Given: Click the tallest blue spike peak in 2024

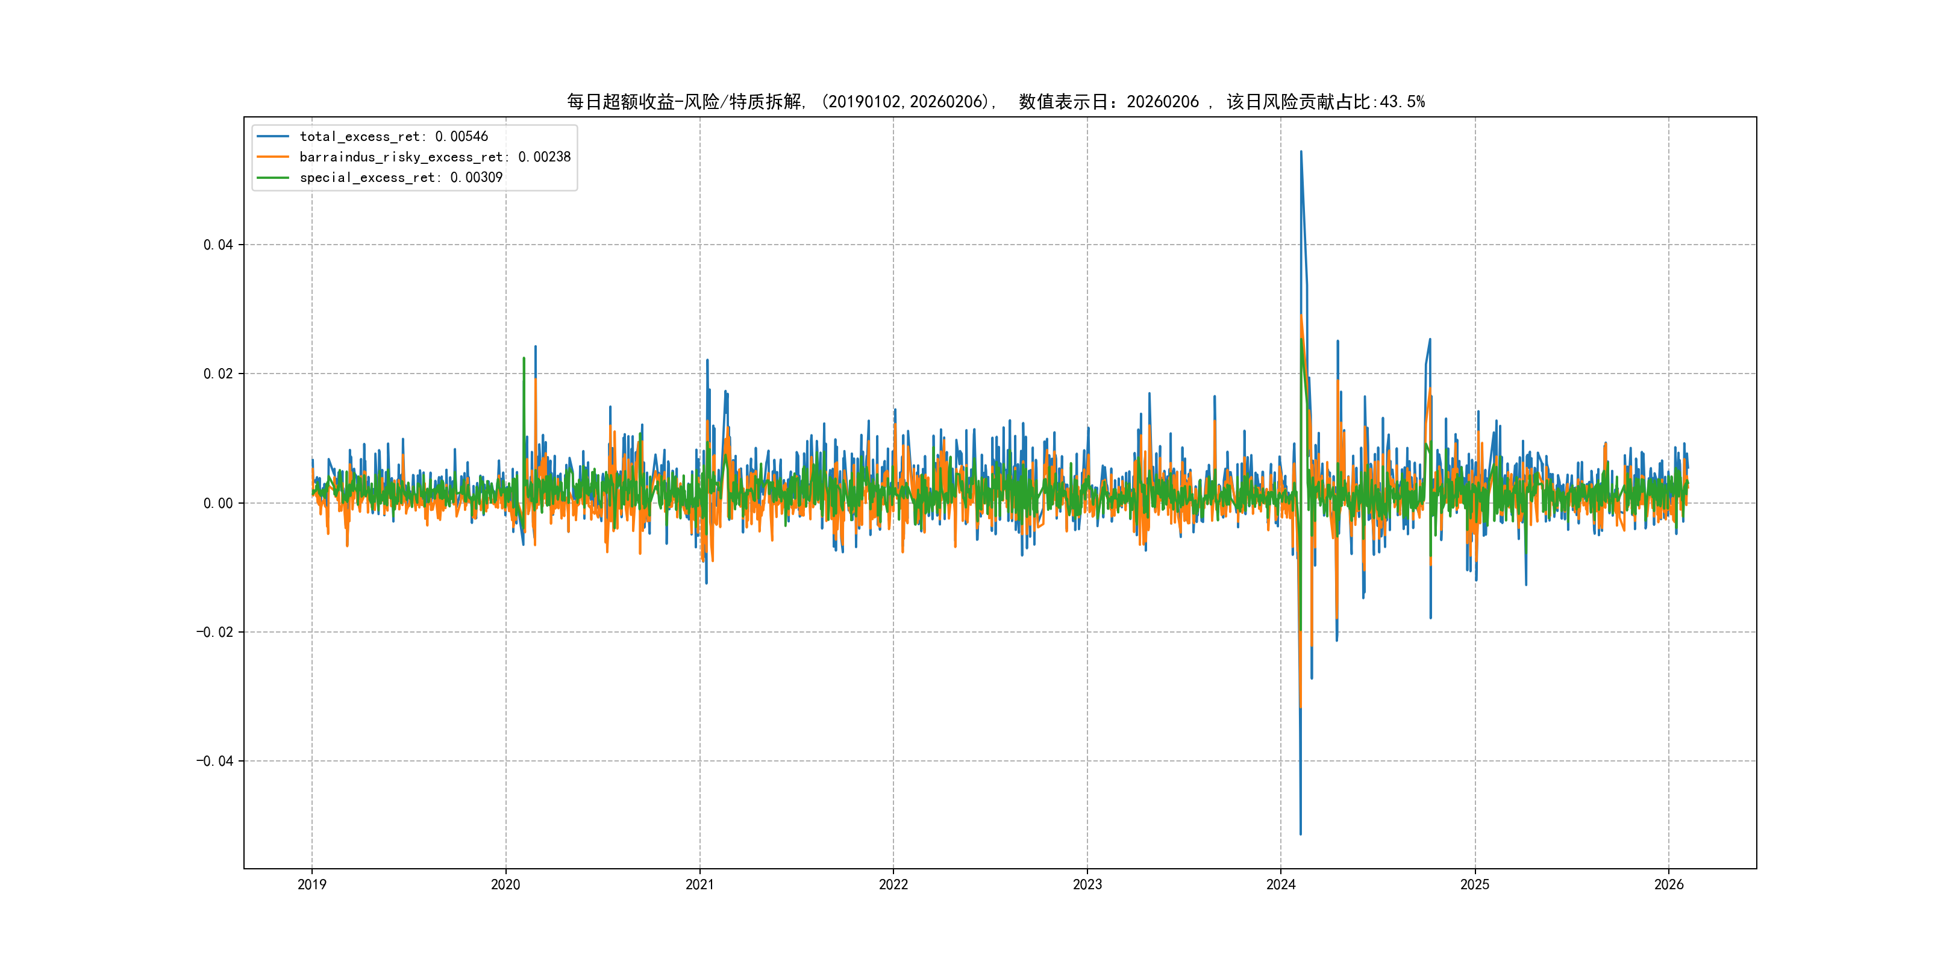Looking at the screenshot, I should tap(1301, 152).
